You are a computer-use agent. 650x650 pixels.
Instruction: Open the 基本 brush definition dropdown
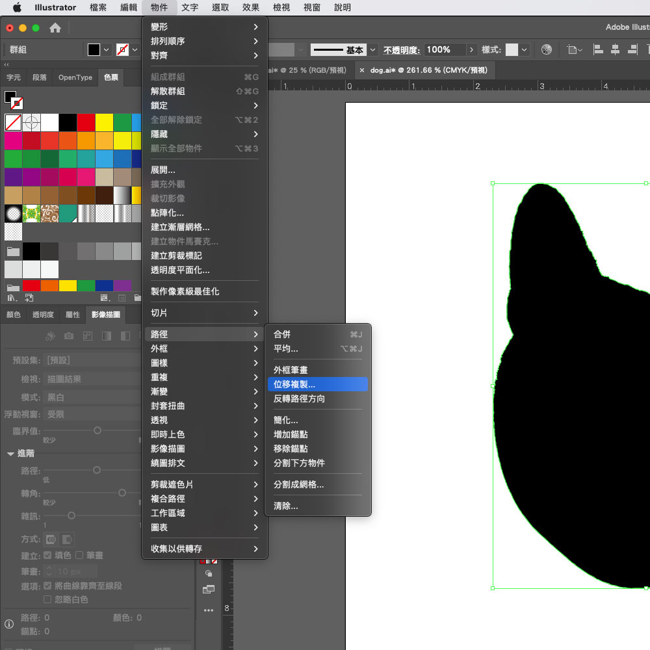373,50
